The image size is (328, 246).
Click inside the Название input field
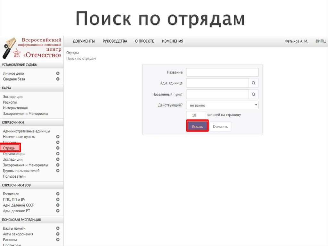(x=222, y=72)
